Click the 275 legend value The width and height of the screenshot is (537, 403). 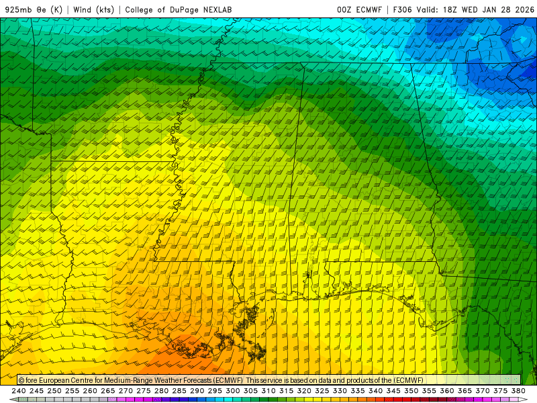144,391
